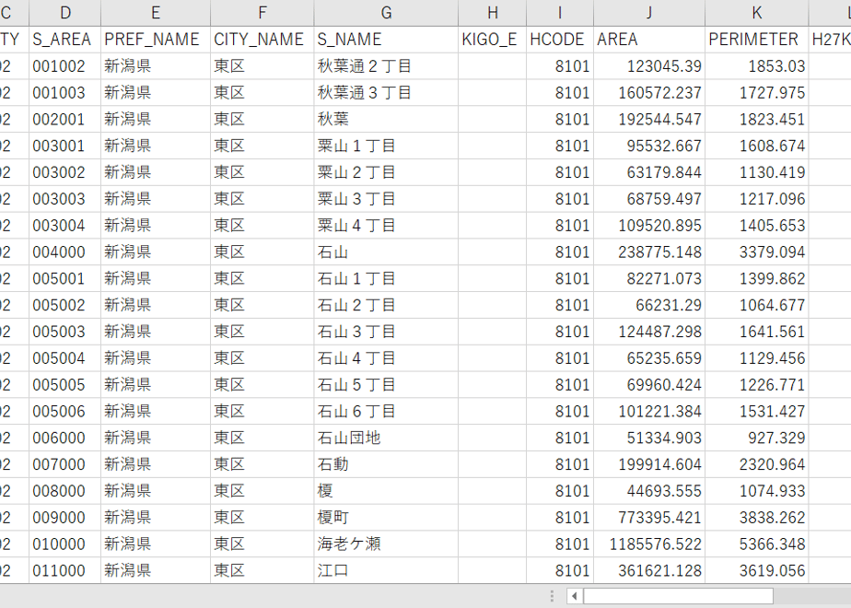Image resolution: width=851 pixels, height=608 pixels.
Task: Click empty KIGO_E cell in 石山 row
Action: [492, 251]
